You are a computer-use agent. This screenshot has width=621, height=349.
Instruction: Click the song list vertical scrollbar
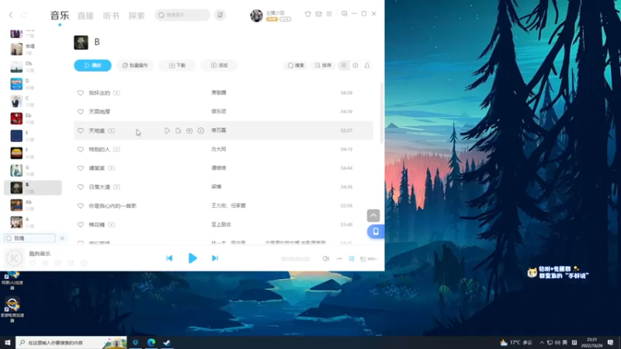click(x=382, y=113)
